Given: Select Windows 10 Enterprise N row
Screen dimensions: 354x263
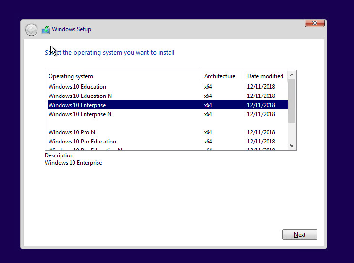Looking at the screenshot, I should coord(168,114).
